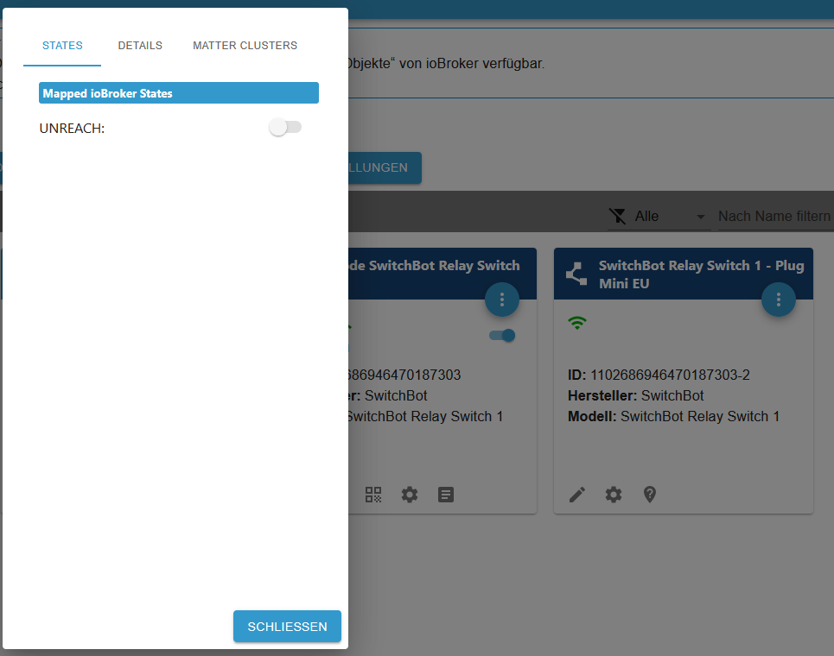Click the ID 11026869464701873​03-2 text
This screenshot has height=656, width=834.
(x=659, y=375)
